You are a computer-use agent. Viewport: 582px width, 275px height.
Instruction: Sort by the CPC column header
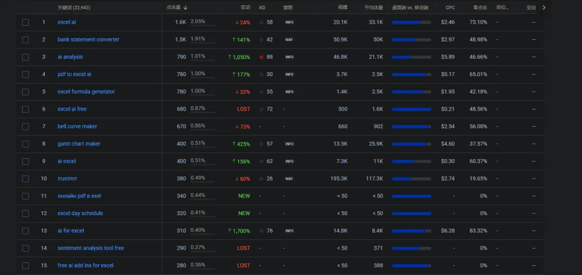pos(450,8)
